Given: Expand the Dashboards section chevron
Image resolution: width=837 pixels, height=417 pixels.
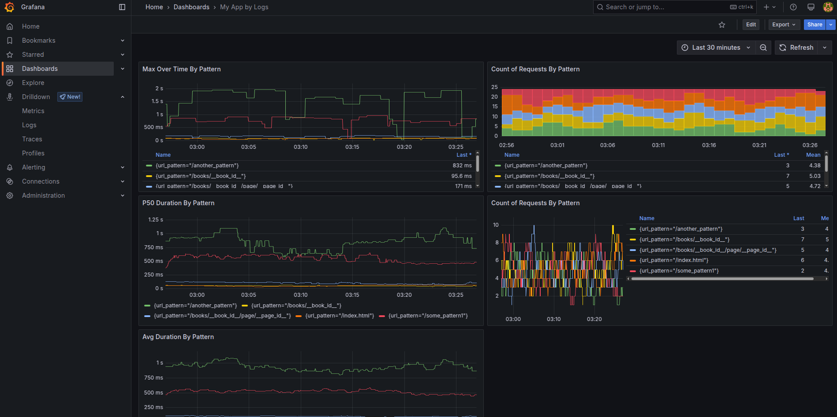Looking at the screenshot, I should (123, 69).
